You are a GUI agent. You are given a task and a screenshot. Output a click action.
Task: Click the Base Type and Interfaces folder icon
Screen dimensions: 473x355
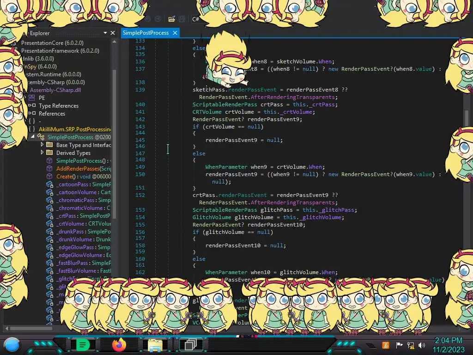click(x=49, y=145)
